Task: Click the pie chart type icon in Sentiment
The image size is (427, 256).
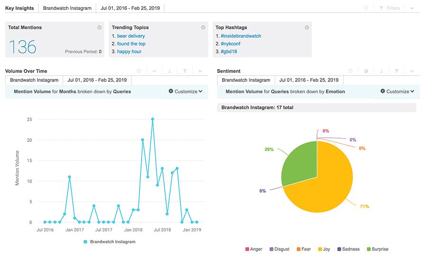Action: (366, 71)
